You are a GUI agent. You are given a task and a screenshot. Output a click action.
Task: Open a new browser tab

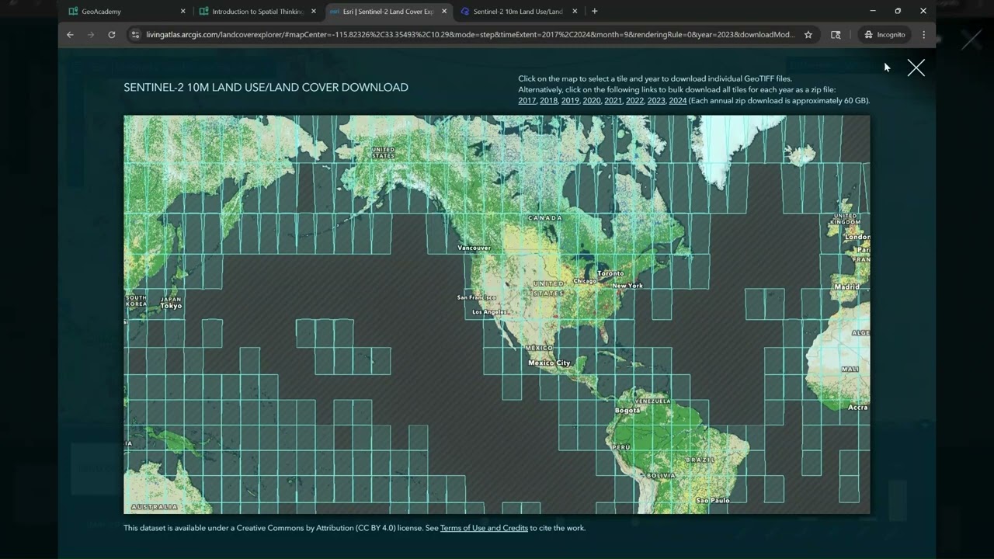point(595,12)
